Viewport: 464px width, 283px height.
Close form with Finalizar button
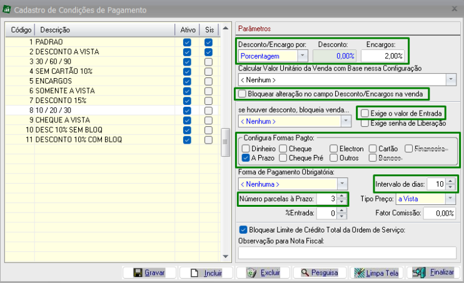(x=433, y=272)
